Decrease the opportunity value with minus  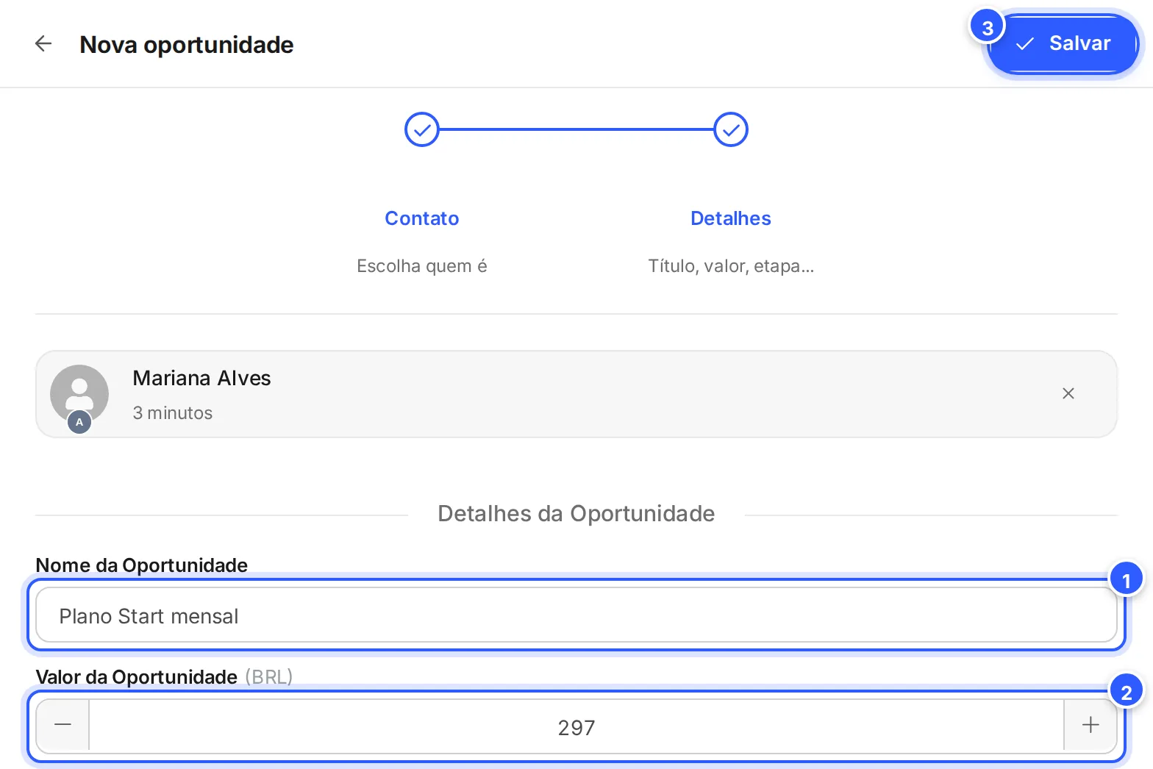[x=63, y=726]
